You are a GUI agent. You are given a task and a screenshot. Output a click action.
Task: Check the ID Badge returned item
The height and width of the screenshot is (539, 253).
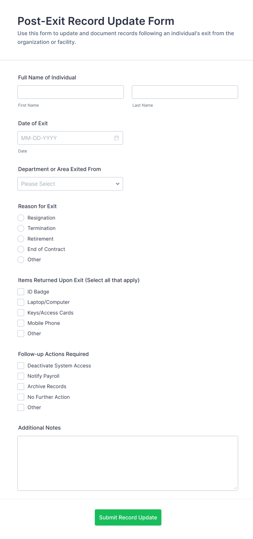tap(21, 291)
